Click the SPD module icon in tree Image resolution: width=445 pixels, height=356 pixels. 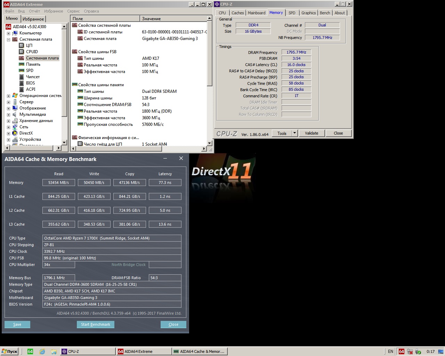point(22,71)
